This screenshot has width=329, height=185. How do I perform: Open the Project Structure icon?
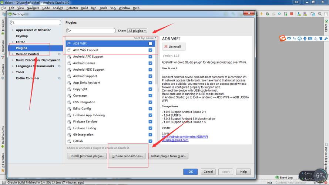click(313, 14)
